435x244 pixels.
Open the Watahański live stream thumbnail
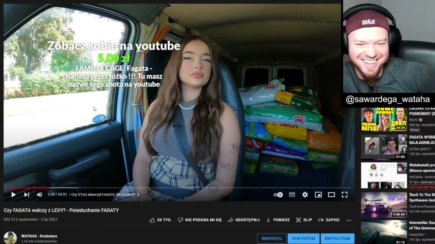point(384,175)
